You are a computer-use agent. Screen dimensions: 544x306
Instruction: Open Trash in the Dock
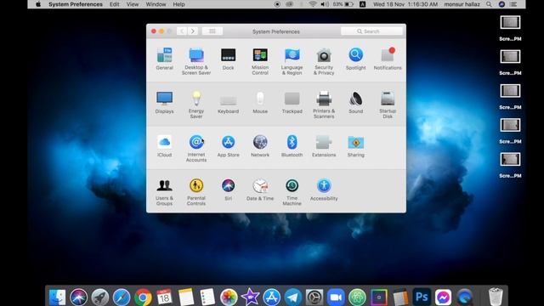click(496, 297)
